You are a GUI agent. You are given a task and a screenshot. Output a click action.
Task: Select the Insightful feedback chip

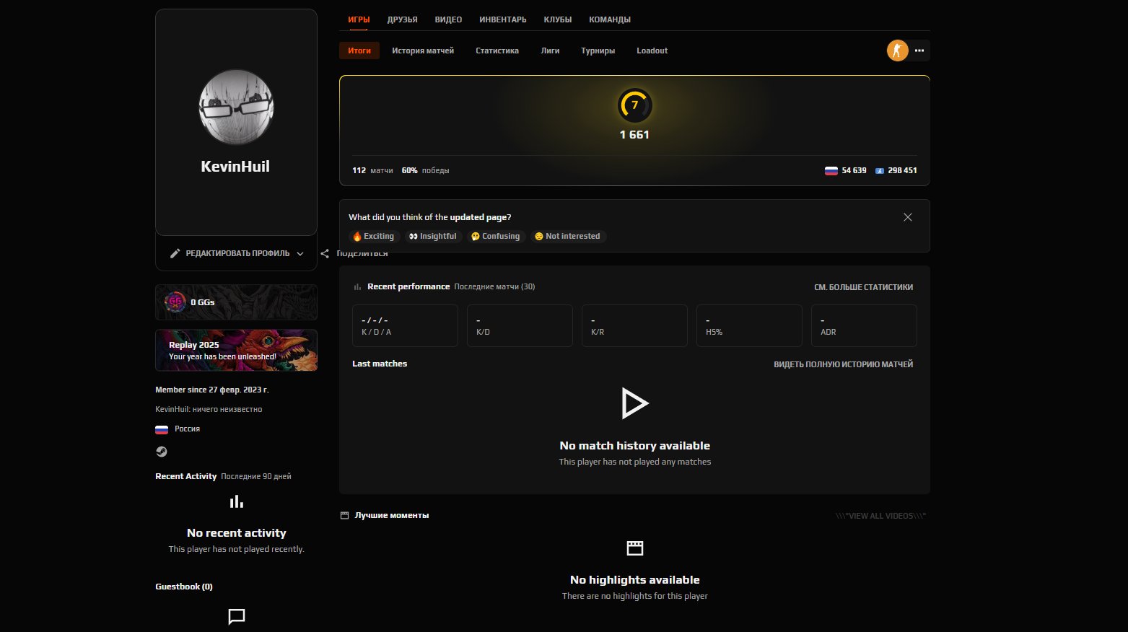pos(433,236)
